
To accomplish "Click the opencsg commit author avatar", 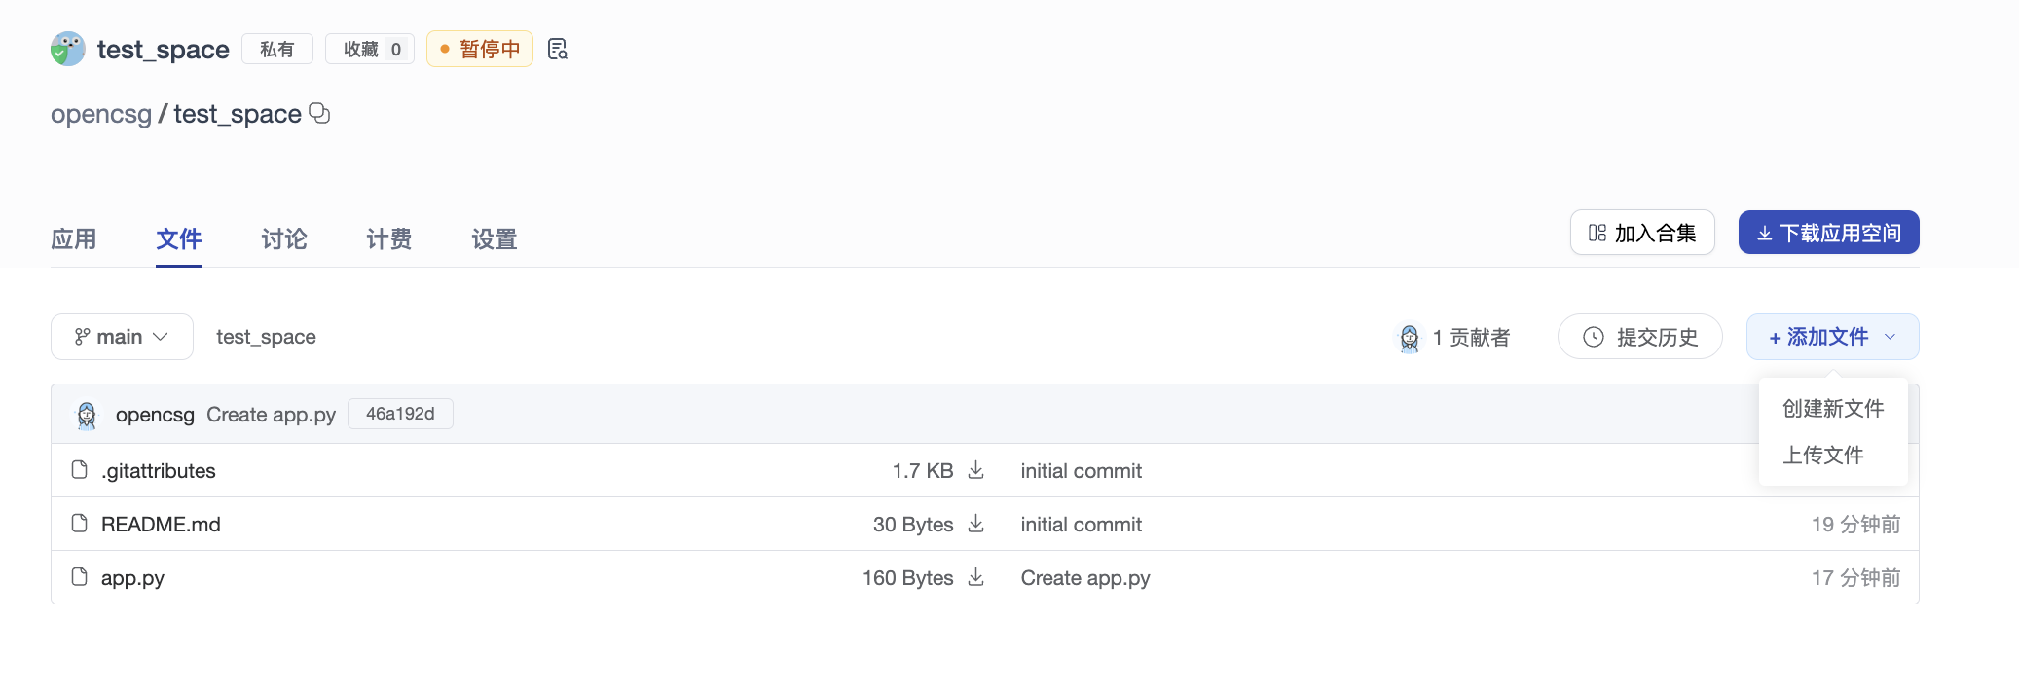I will 87,415.
